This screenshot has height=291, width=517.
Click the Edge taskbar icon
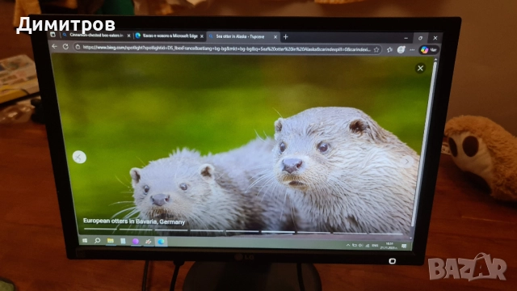pyautogui.click(x=161, y=242)
